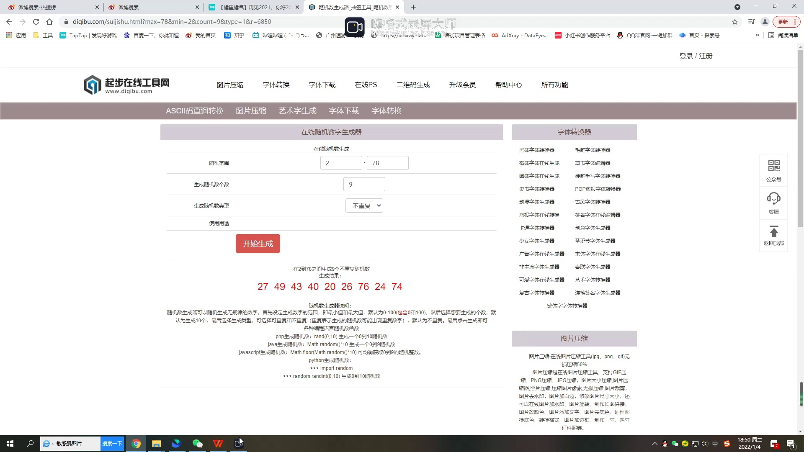This screenshot has height=452, width=804.
Task: Open QQ from the system tray
Action: (665, 443)
